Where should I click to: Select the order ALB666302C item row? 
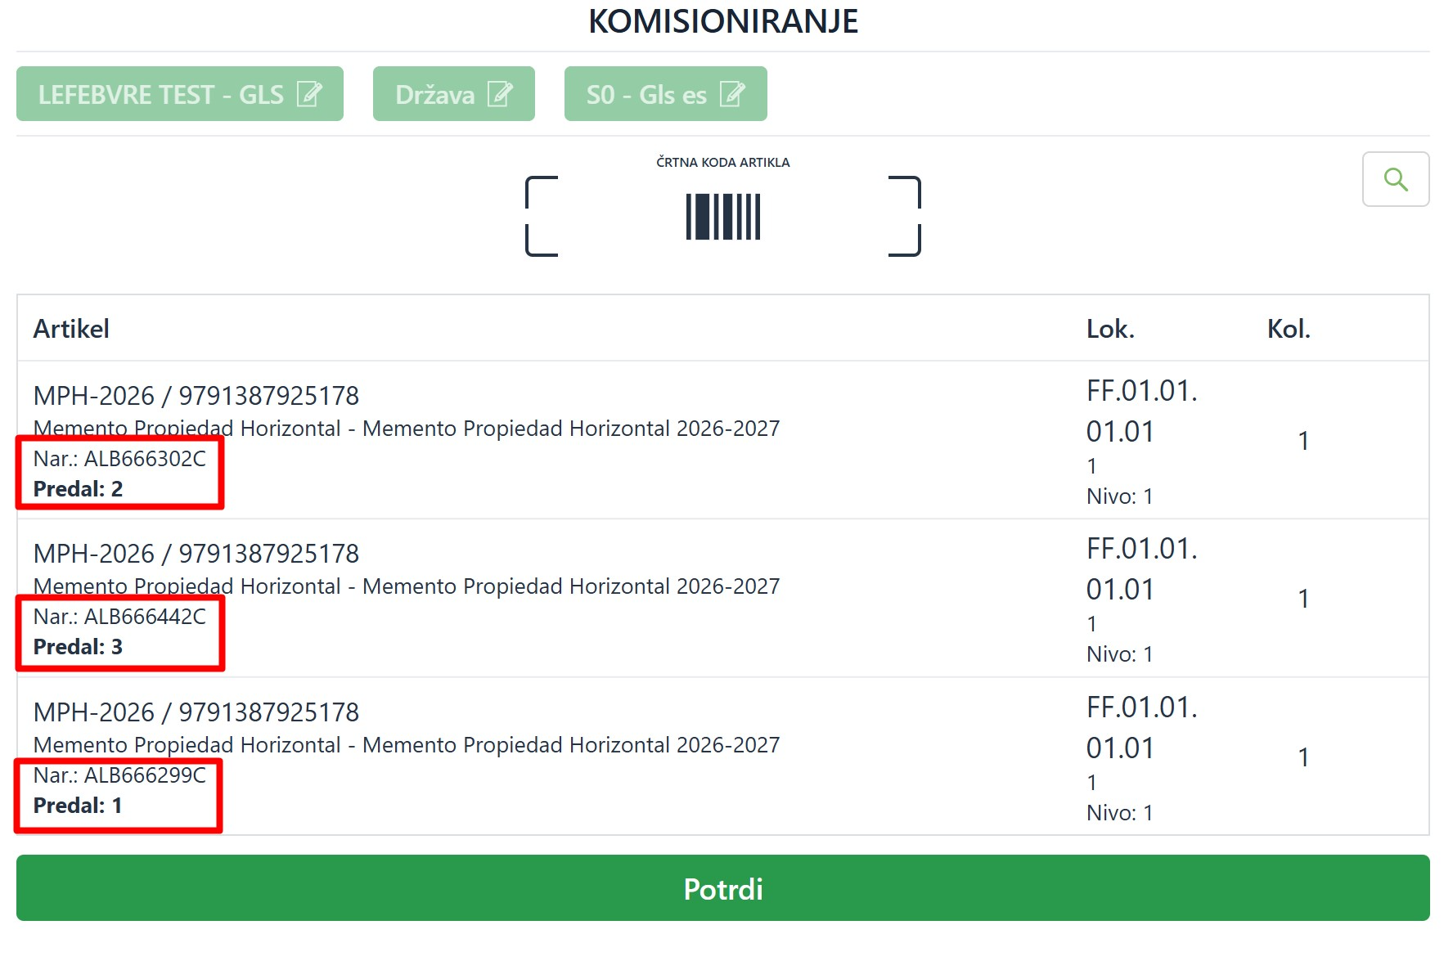pyautogui.click(x=723, y=440)
